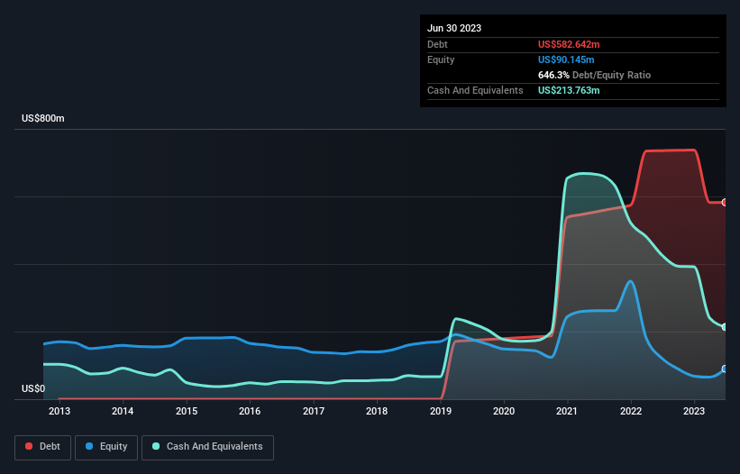Click the Jun 30 2023 tooltip date

(x=454, y=28)
